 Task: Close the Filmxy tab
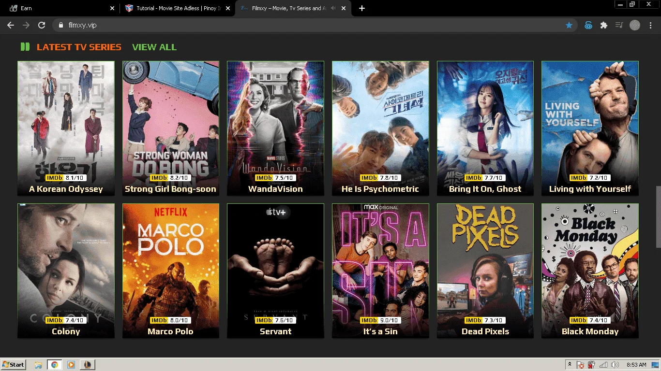pos(344,8)
